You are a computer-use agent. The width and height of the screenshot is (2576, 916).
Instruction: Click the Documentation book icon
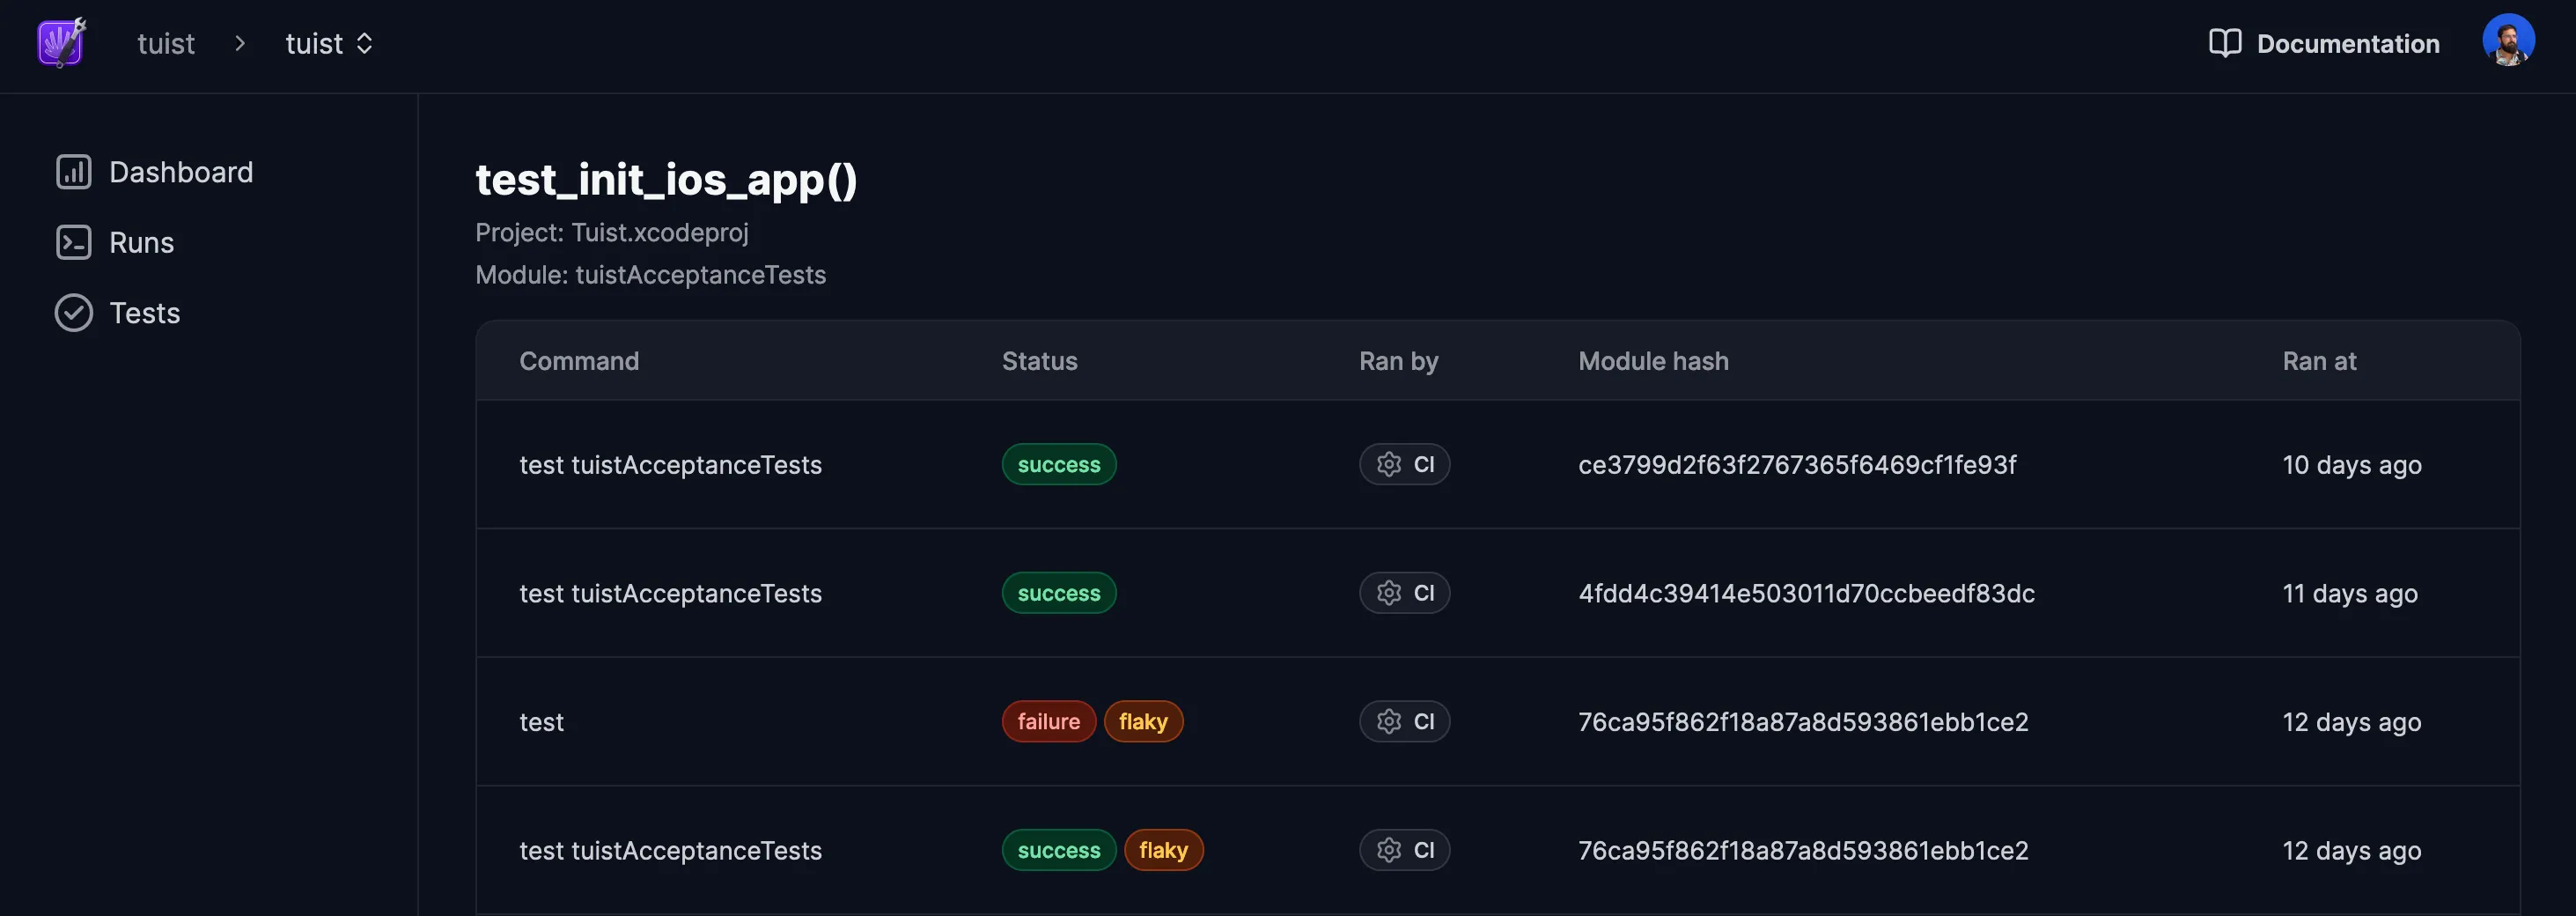pyautogui.click(x=2224, y=43)
